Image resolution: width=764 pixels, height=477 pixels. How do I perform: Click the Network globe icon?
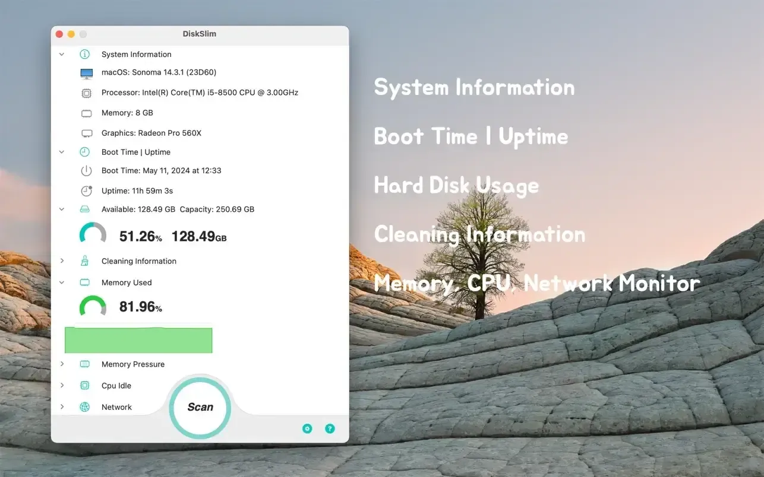click(84, 407)
